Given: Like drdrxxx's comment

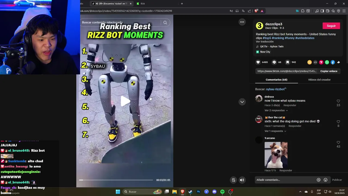Looking at the screenshot, I should [338, 101].
